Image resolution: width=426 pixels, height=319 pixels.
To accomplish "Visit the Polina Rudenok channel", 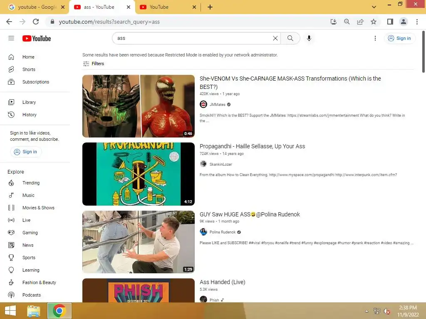I will (223, 232).
